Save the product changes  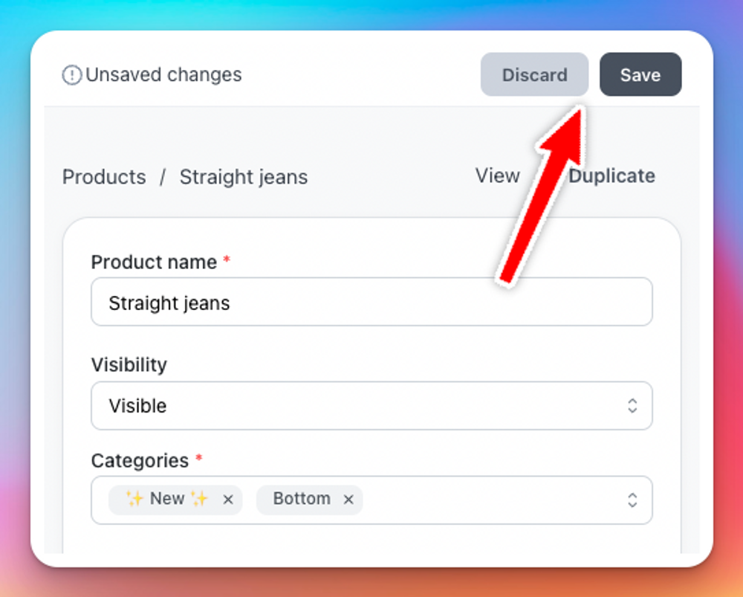640,74
